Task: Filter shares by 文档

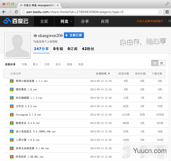Action: (x=47, y=64)
